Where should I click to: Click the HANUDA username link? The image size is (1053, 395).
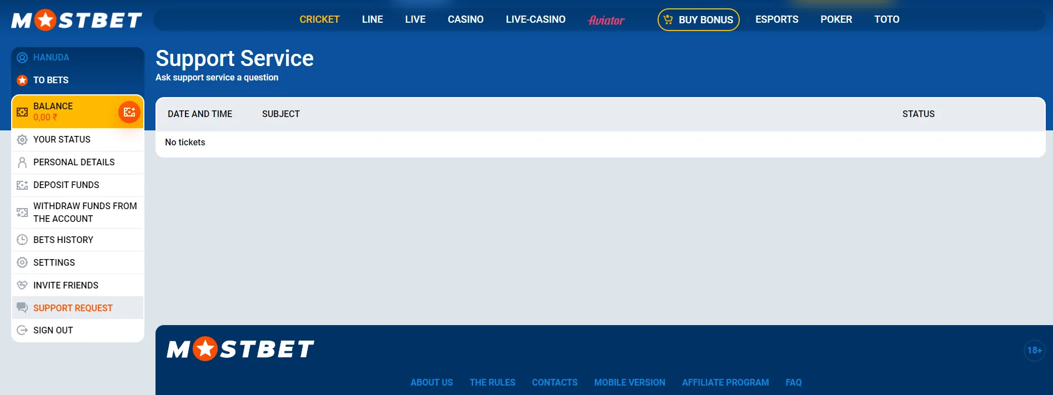click(x=51, y=58)
